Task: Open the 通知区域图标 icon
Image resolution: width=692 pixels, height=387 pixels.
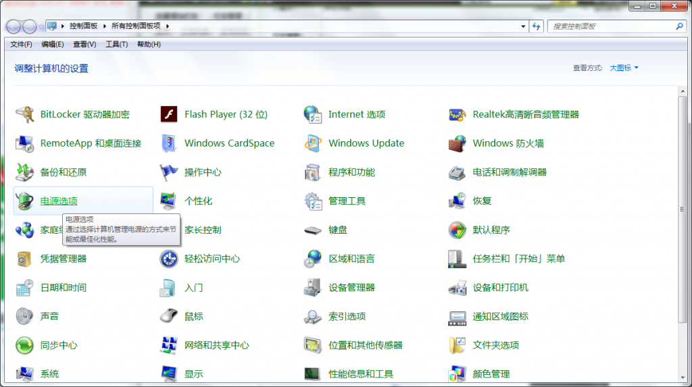Action: pos(457,317)
